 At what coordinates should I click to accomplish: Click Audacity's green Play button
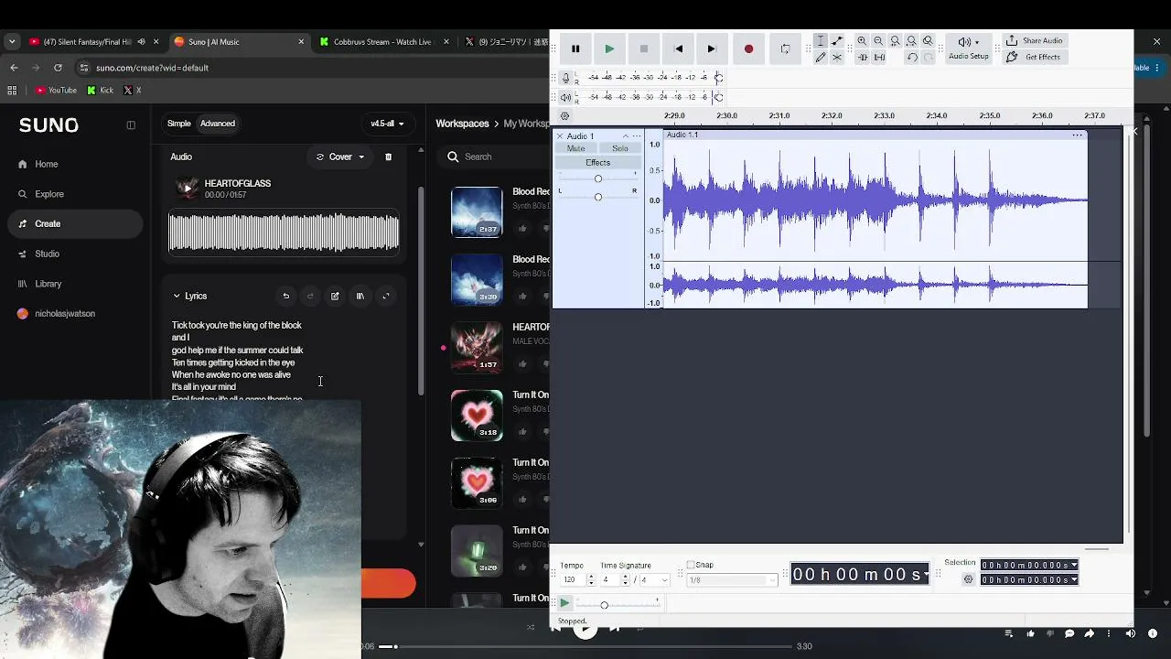(x=609, y=49)
